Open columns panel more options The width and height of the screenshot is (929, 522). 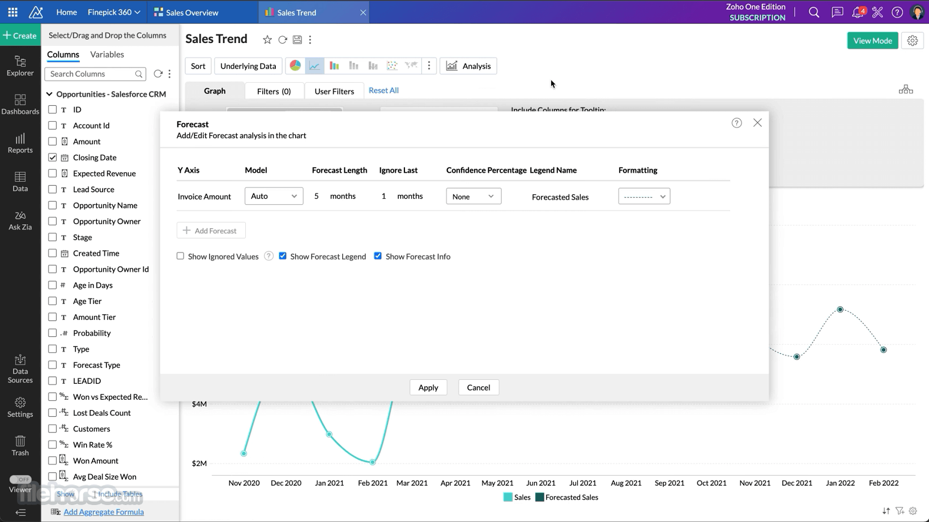[169, 74]
